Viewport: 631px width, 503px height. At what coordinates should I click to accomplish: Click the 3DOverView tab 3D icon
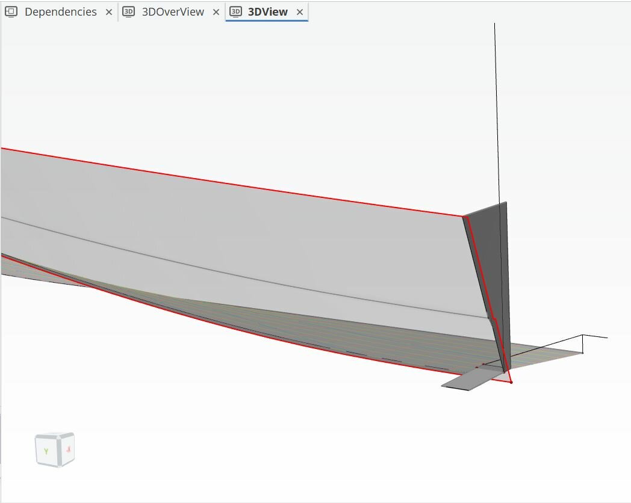pos(128,12)
